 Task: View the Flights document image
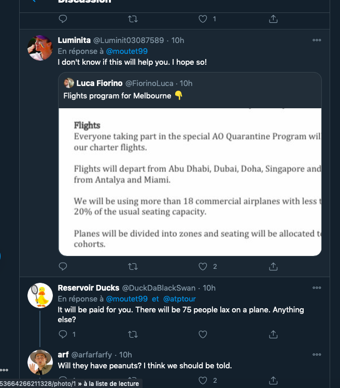tap(190, 181)
